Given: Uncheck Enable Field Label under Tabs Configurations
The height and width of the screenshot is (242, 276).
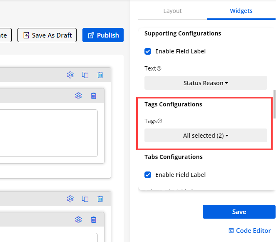Looking at the screenshot, I should coord(148,175).
